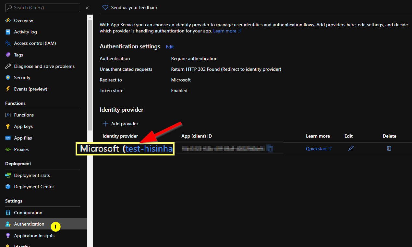Click the Events (preview) bolt icon

coord(8,89)
